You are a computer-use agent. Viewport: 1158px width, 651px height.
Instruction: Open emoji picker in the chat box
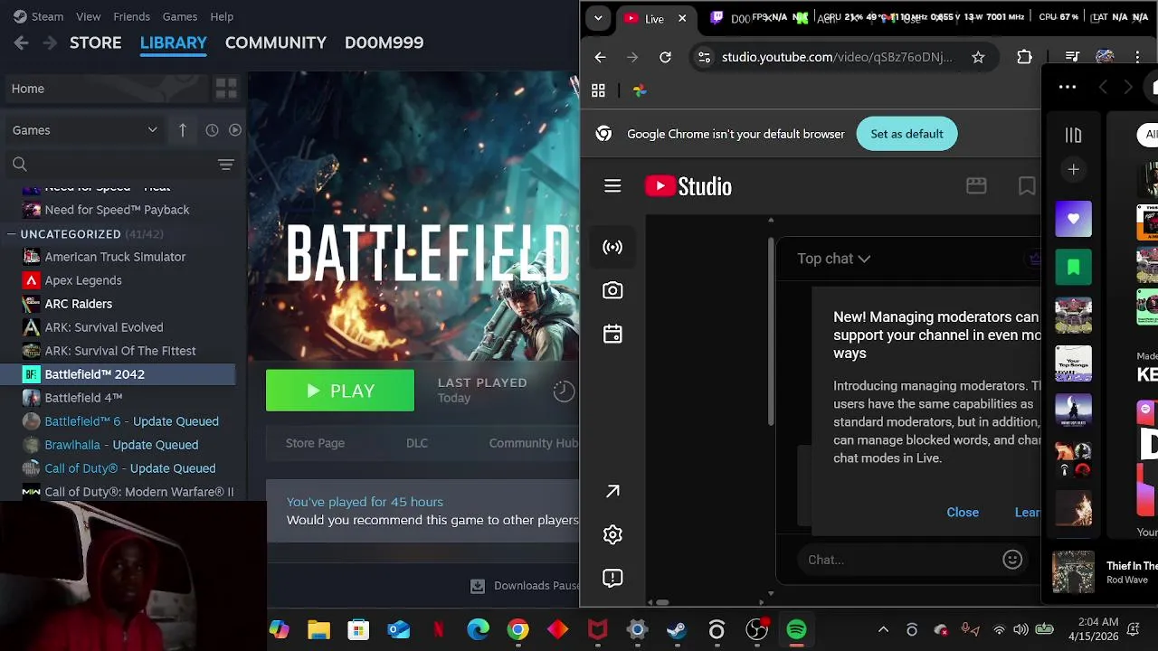(x=1012, y=560)
